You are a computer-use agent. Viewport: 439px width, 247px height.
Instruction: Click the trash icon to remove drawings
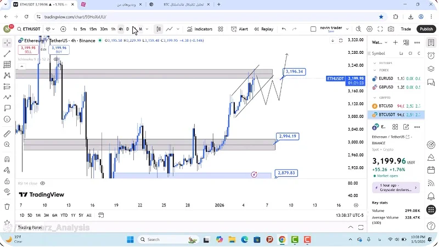point(7,206)
